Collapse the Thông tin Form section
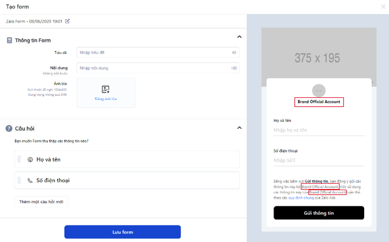 pyautogui.click(x=239, y=37)
